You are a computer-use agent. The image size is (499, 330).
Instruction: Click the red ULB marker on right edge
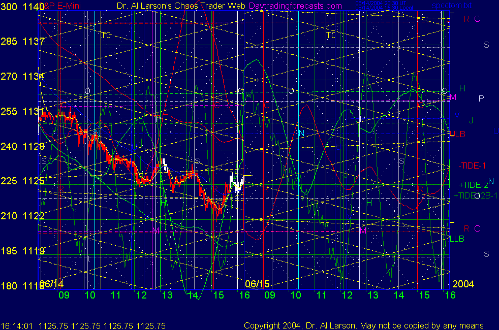click(x=457, y=134)
